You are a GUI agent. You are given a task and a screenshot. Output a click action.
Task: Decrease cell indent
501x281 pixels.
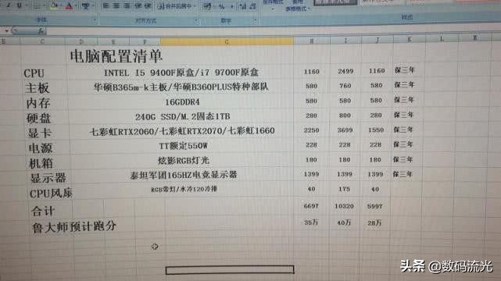click(x=138, y=5)
